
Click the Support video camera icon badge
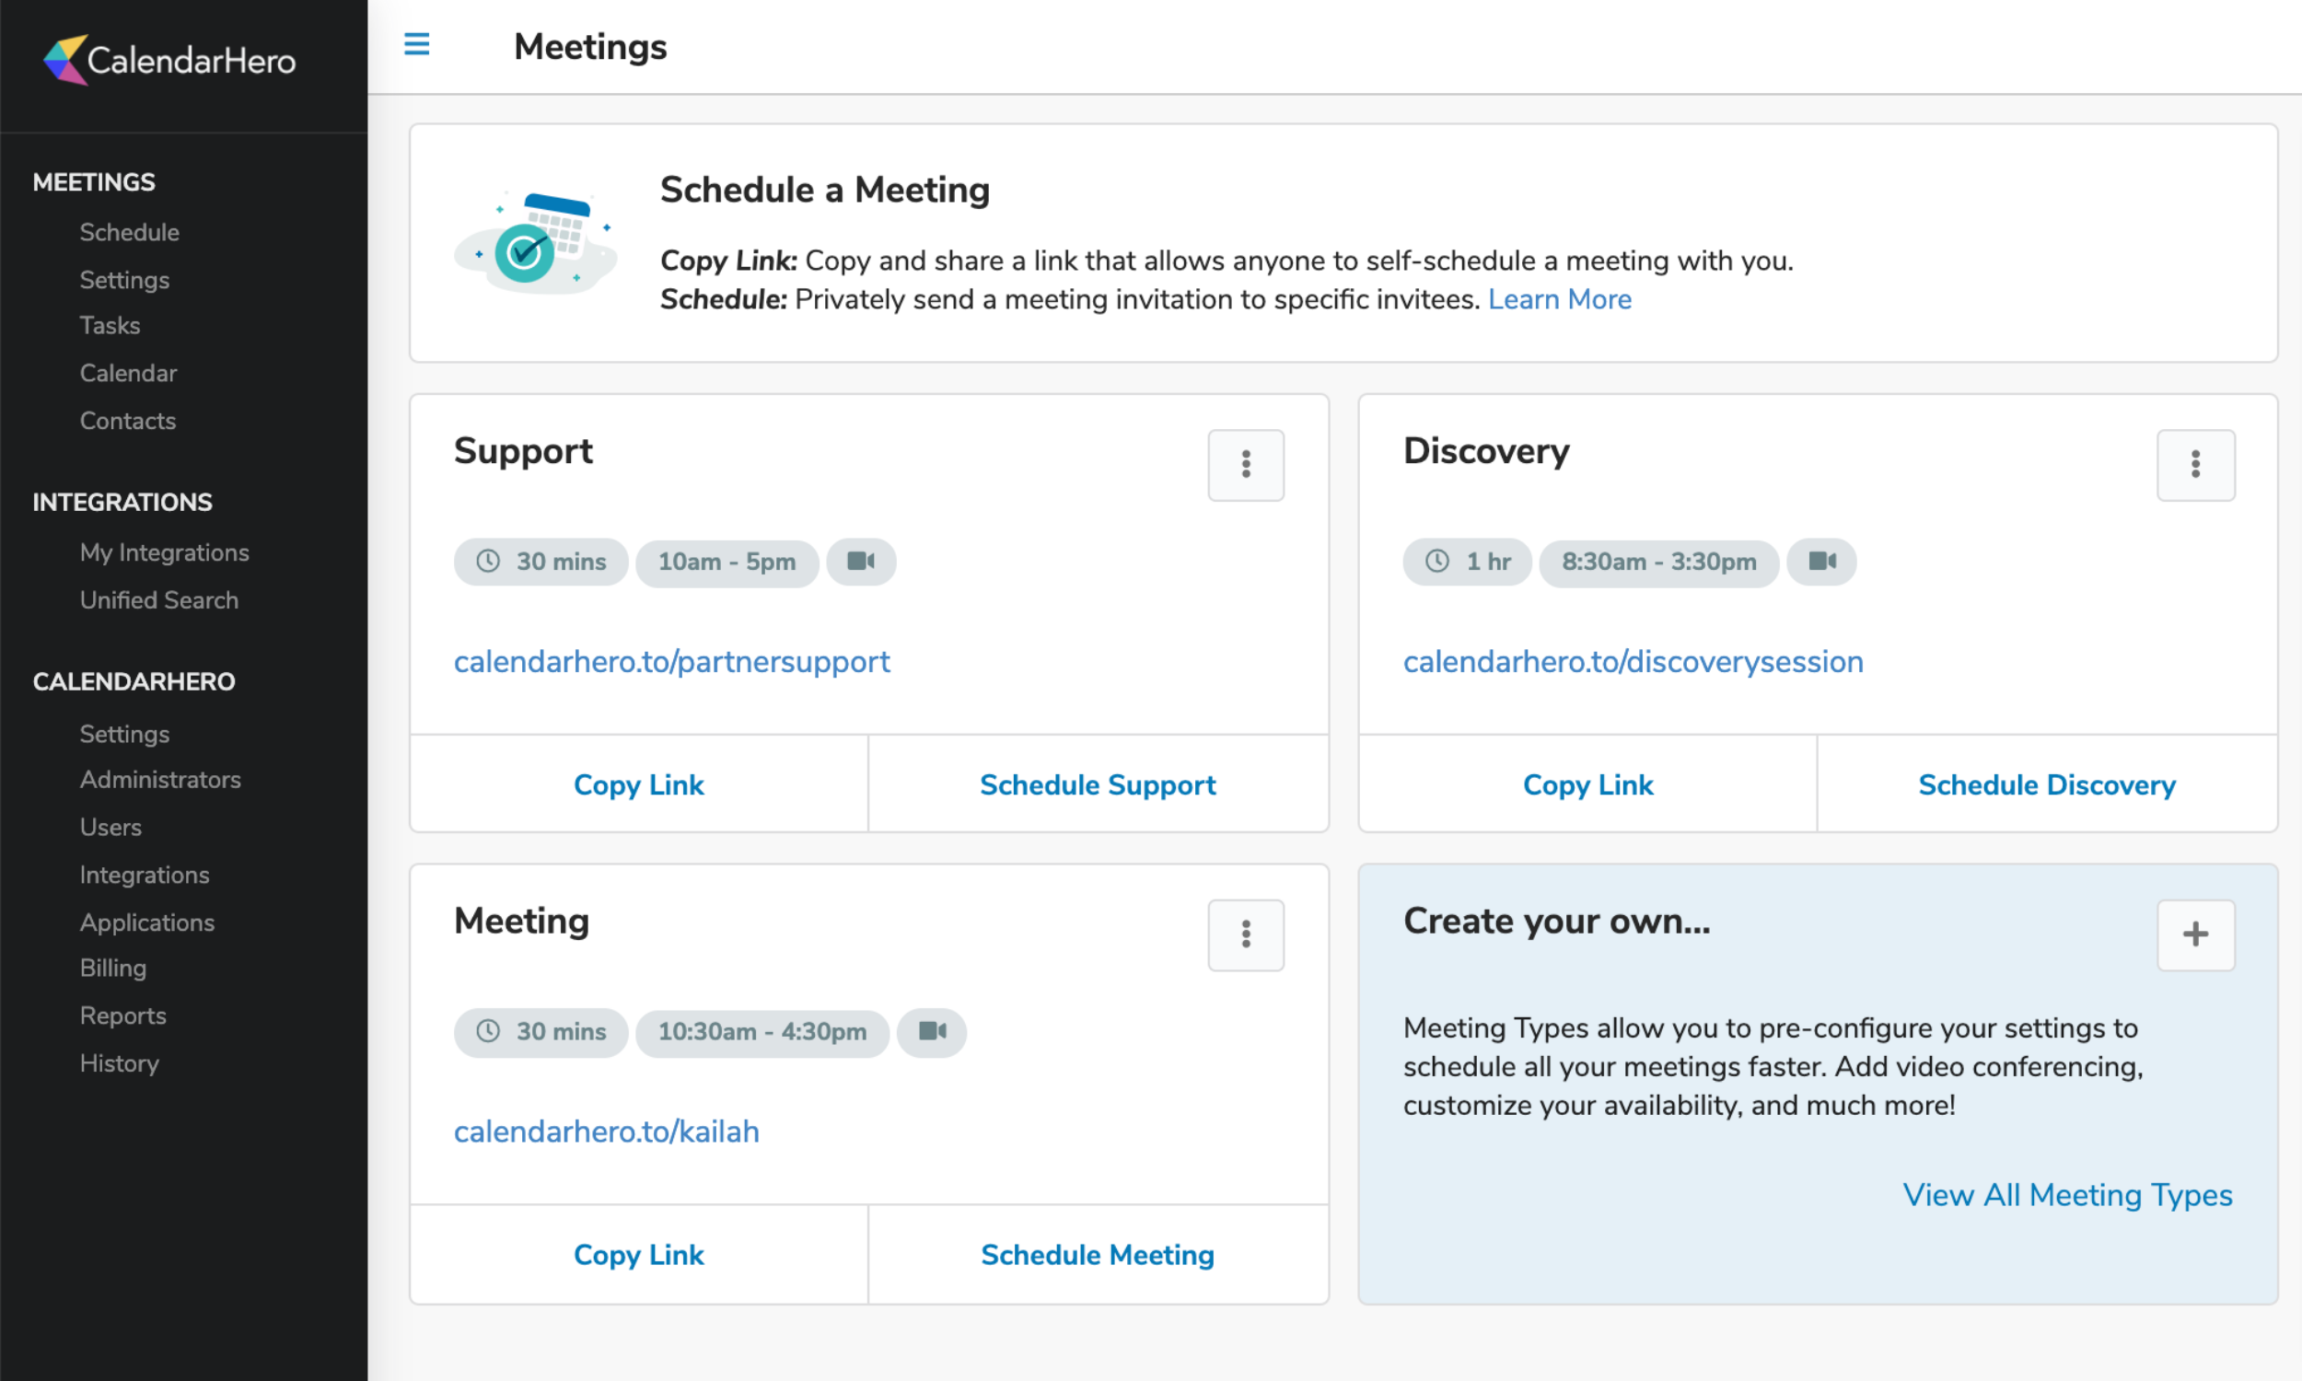[x=860, y=562]
